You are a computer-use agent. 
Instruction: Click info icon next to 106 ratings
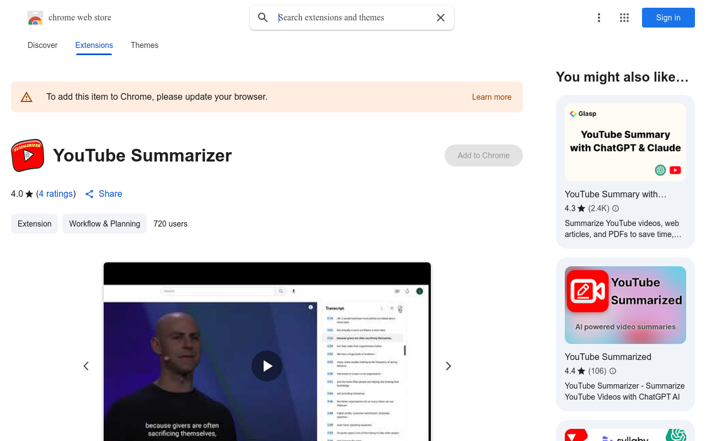point(613,371)
